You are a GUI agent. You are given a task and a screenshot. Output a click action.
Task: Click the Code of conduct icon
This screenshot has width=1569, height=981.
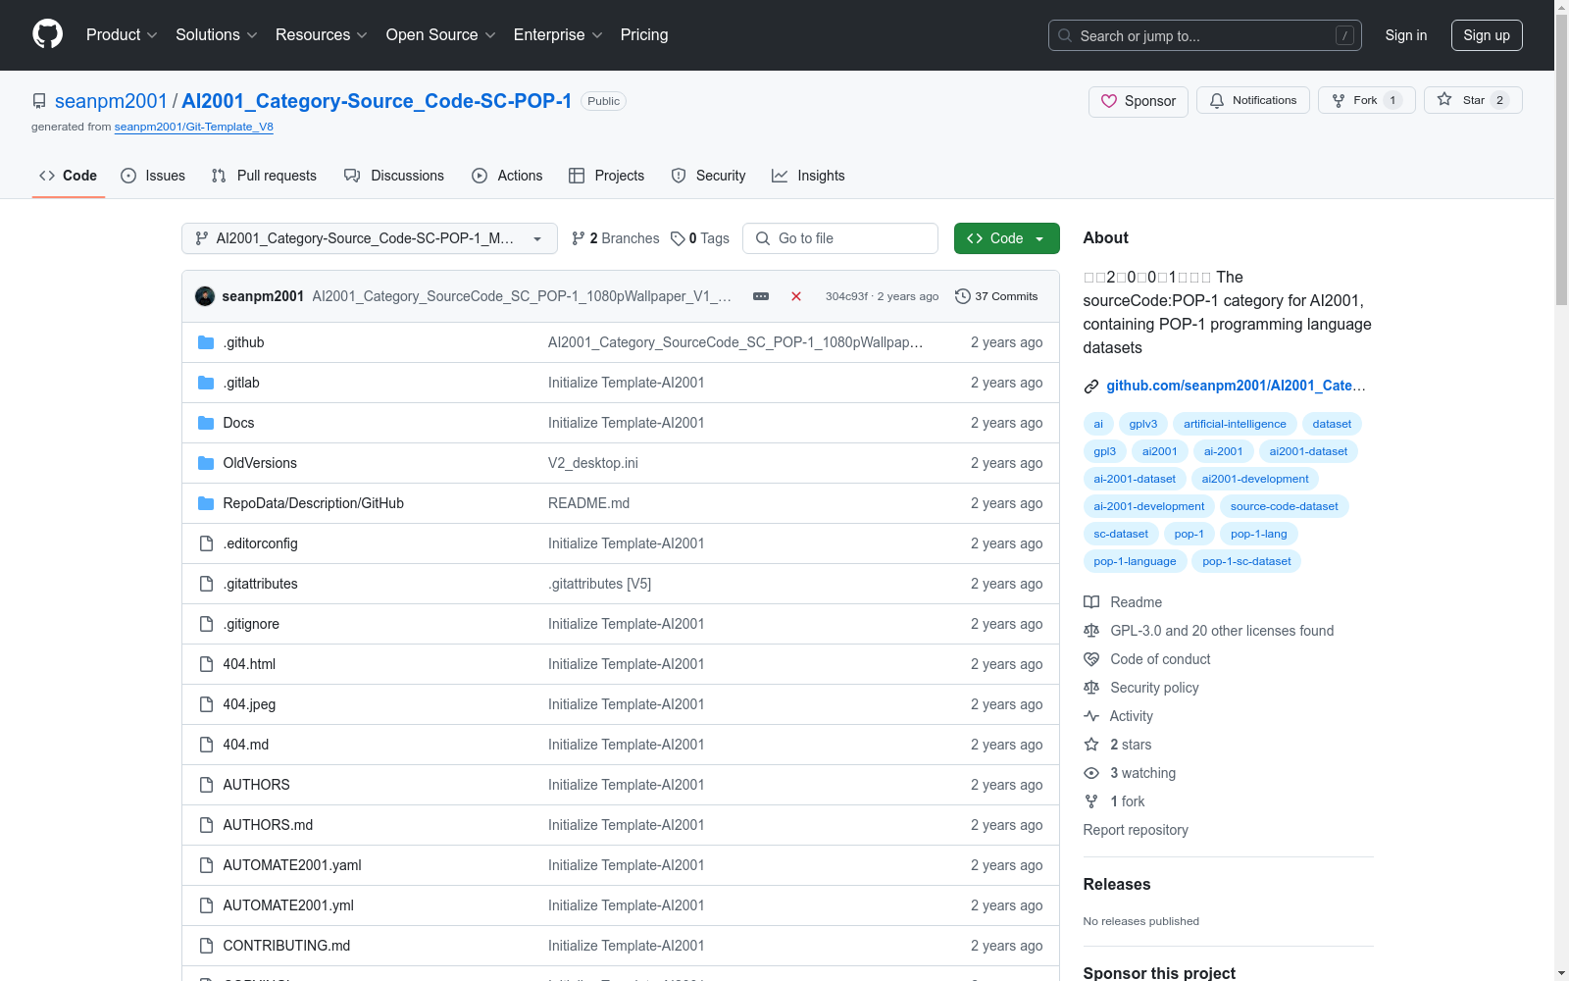pos(1091,659)
